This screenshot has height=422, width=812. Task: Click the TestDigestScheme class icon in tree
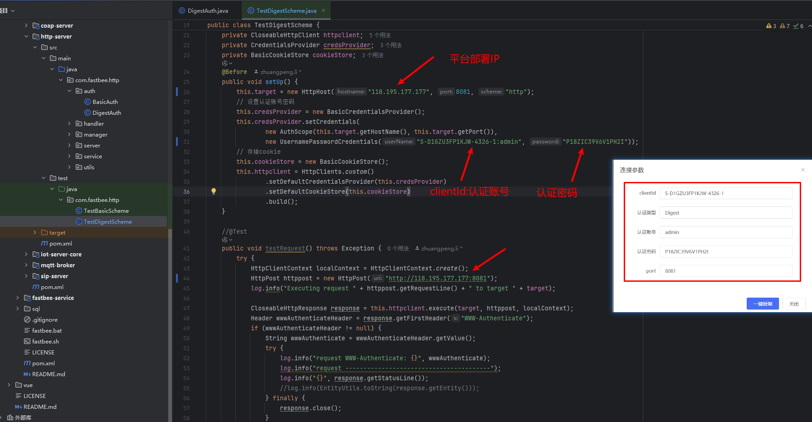tap(79, 222)
